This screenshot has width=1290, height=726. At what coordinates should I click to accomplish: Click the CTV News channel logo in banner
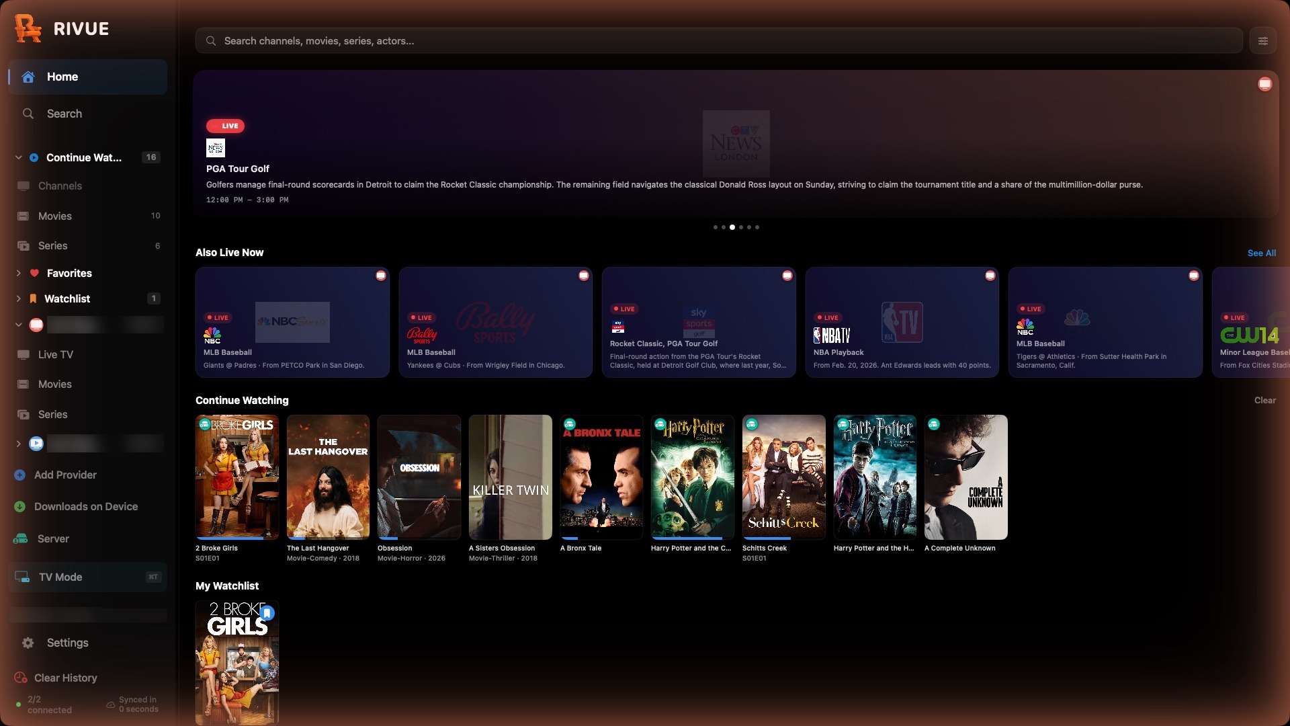(216, 148)
